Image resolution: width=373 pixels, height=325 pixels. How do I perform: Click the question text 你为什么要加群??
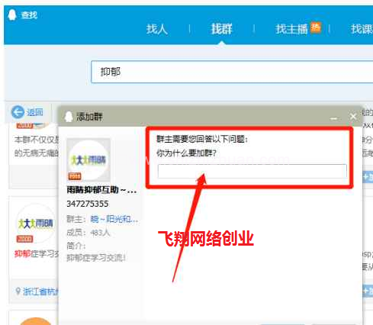pyautogui.click(x=186, y=153)
